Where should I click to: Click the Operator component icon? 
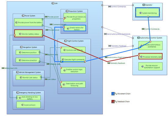coord(144,5)
